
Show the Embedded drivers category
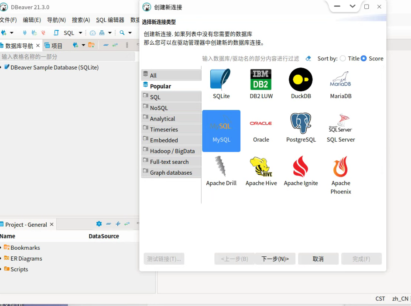[171, 140]
